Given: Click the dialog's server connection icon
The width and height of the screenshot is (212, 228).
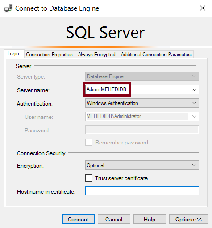Looking at the screenshot, I should pos(8,8).
